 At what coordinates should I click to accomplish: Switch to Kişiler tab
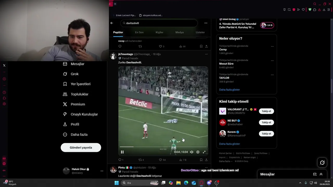tap(159, 32)
